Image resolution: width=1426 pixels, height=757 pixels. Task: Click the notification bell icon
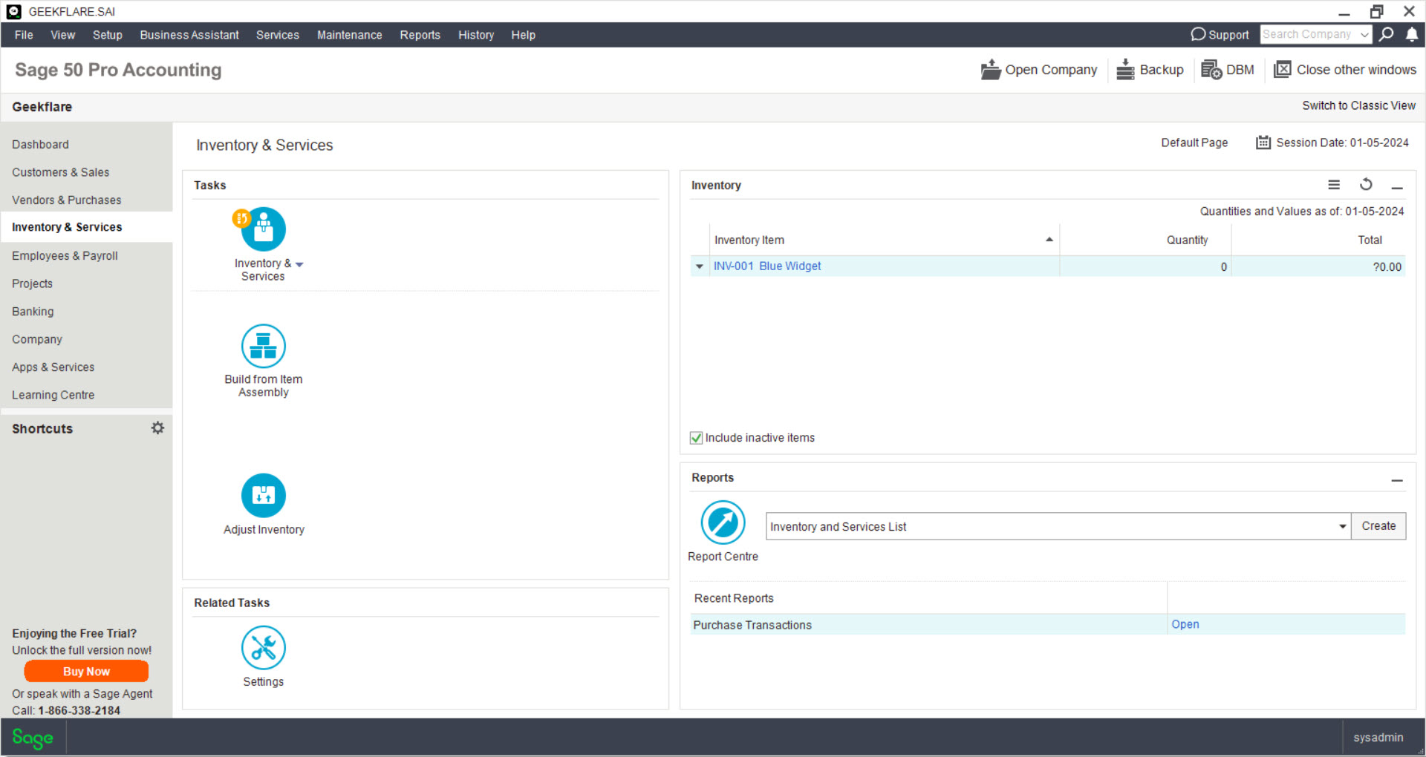[1412, 34]
